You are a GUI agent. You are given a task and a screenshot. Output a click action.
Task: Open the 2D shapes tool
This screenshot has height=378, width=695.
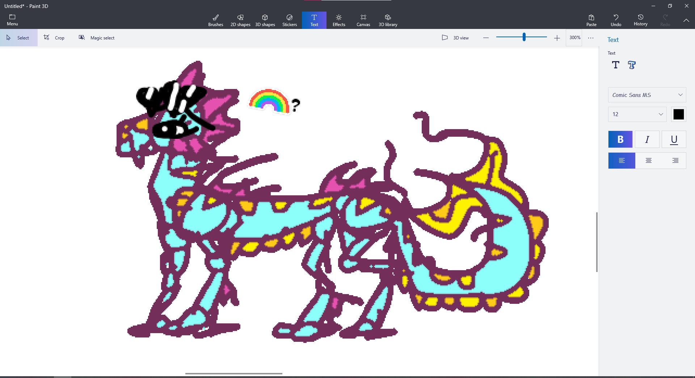pos(240,20)
